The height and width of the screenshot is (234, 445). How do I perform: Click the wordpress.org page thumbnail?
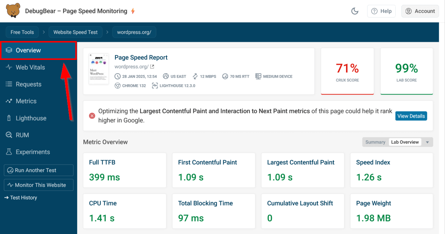[99, 69]
